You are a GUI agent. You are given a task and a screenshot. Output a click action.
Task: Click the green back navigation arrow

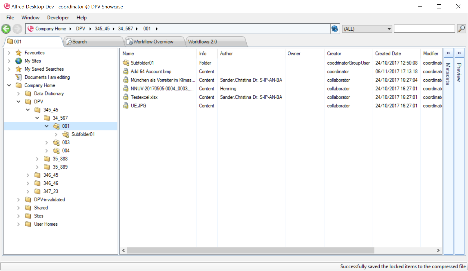[6, 29]
